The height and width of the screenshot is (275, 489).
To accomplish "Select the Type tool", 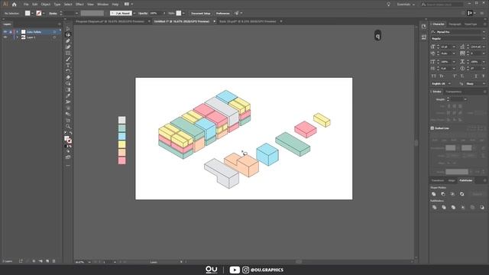I will click(68, 65).
